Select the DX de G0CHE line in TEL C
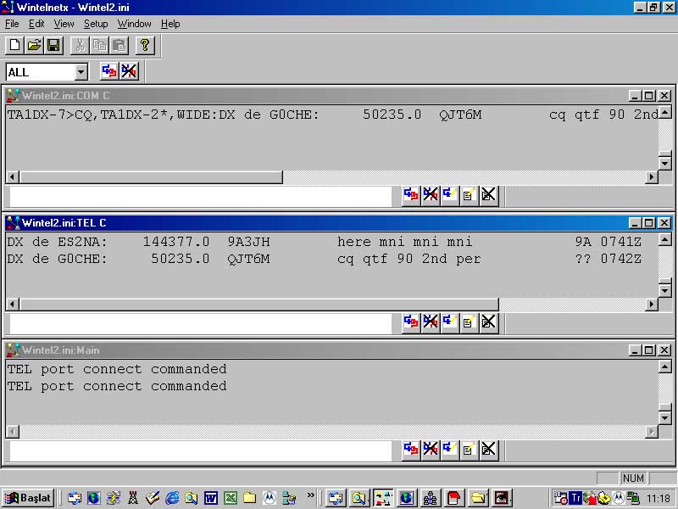The height and width of the screenshot is (509, 678). [325, 259]
